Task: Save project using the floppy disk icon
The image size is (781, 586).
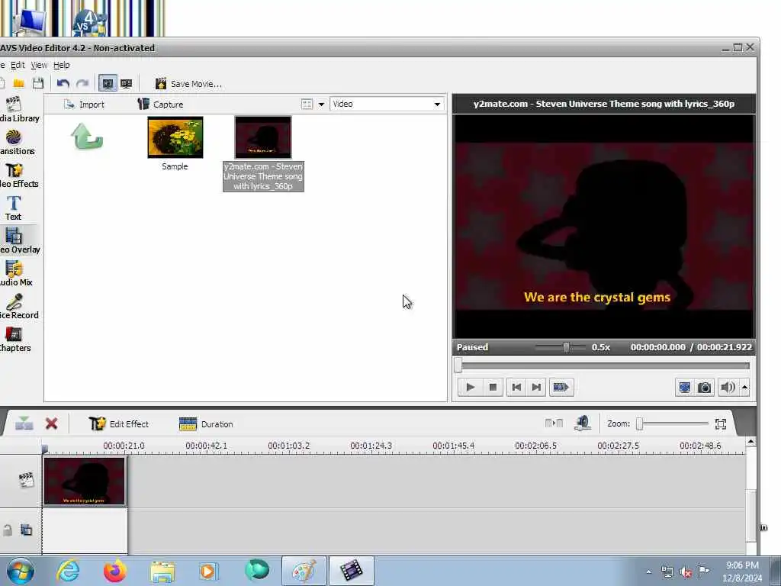Action: (38, 83)
